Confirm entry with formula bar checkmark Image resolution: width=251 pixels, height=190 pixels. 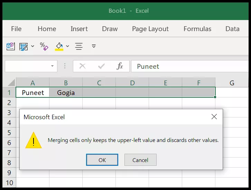point(101,66)
